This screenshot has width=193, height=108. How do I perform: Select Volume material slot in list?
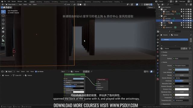pyautogui.click(x=174, y=40)
